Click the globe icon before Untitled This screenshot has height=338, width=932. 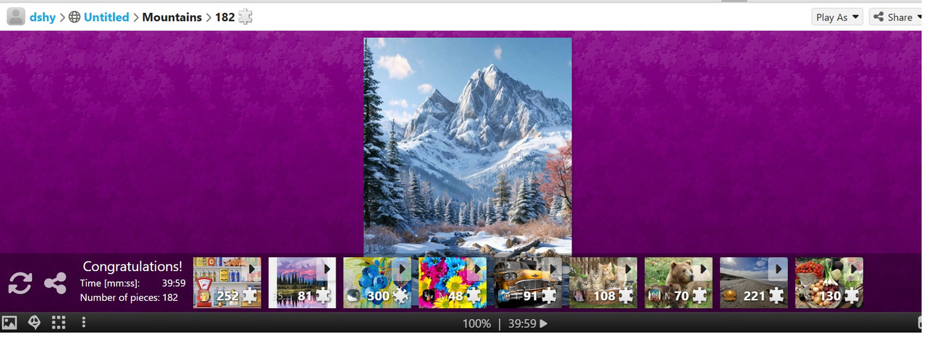(x=74, y=17)
